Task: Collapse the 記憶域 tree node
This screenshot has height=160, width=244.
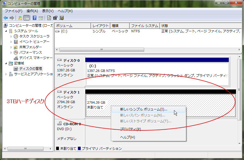Action: pyautogui.click(x=6, y=63)
